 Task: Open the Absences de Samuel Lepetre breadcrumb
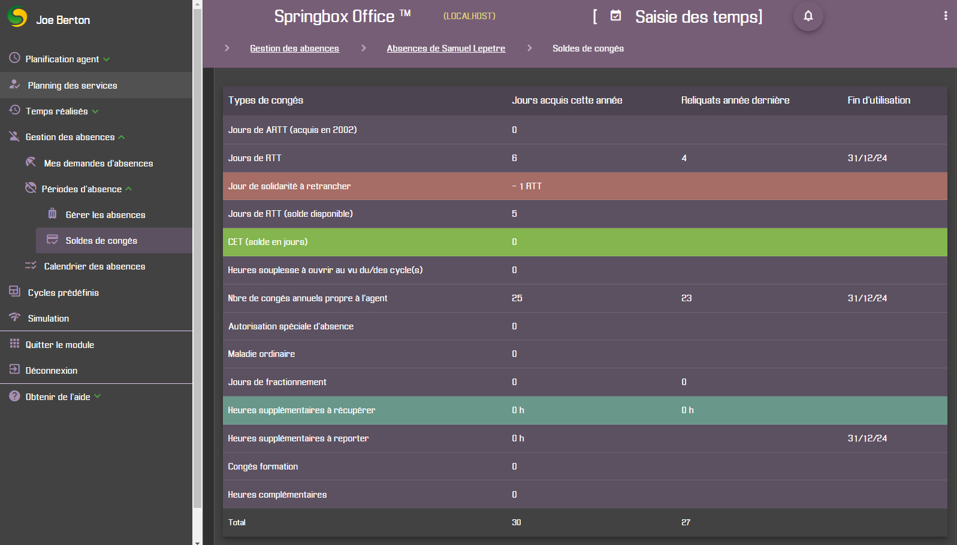tap(446, 49)
